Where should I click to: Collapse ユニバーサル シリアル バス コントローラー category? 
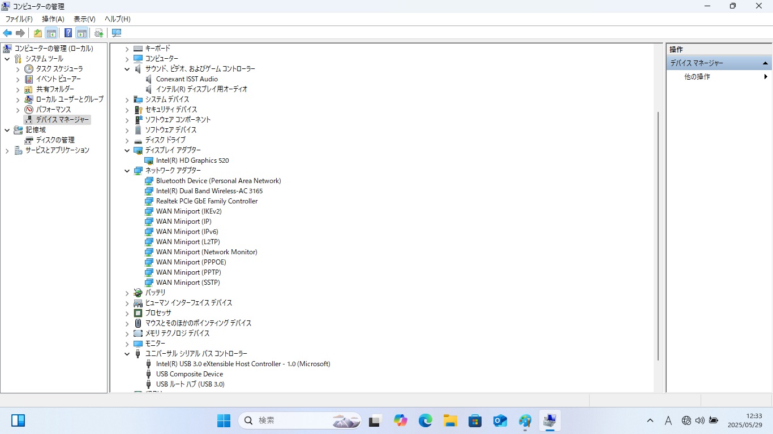click(x=127, y=354)
